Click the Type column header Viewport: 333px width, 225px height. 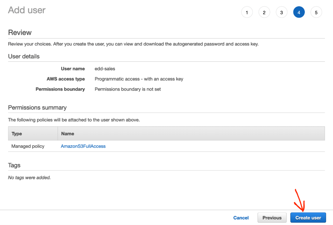(x=16, y=133)
